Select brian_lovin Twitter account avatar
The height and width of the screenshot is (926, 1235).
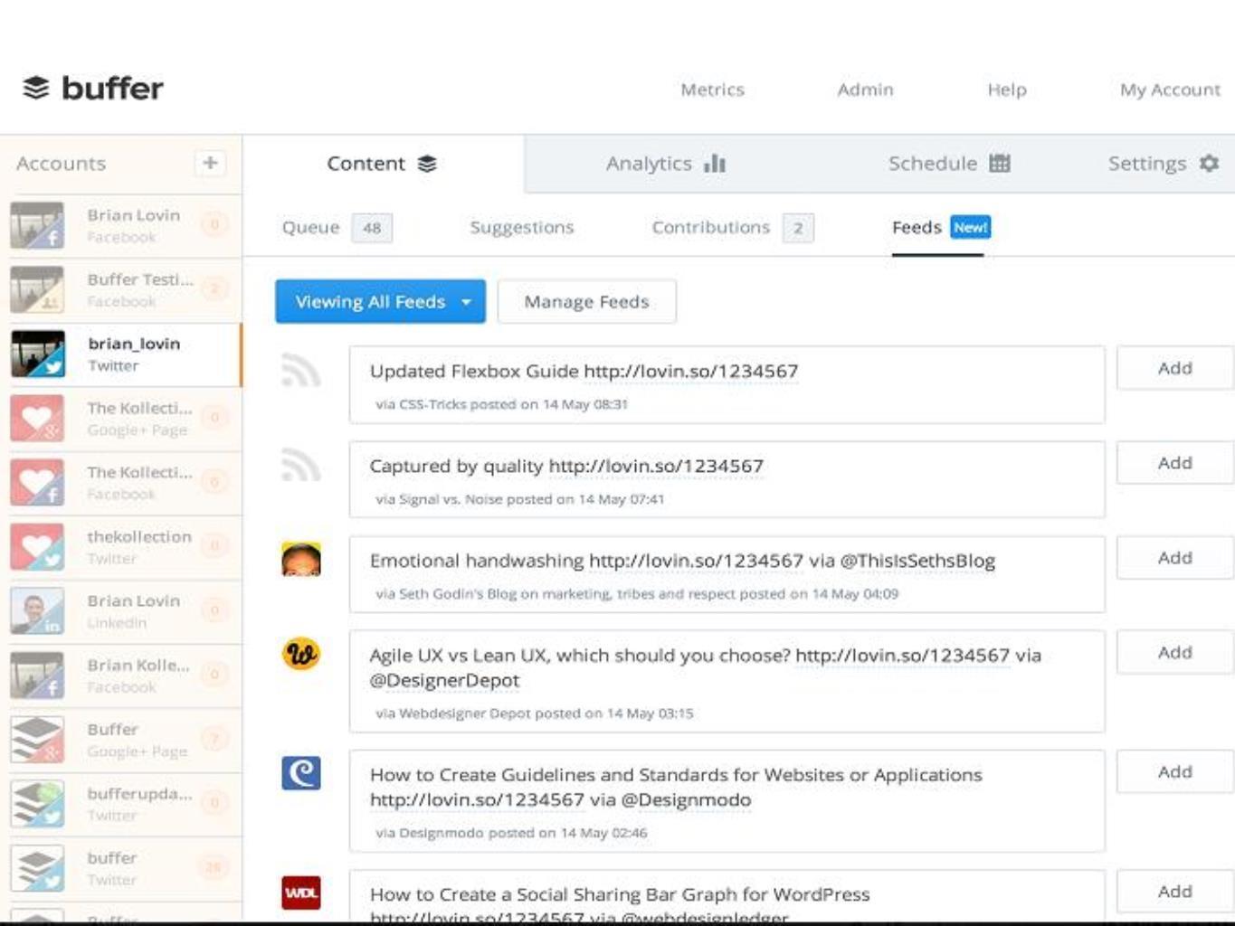(37, 354)
